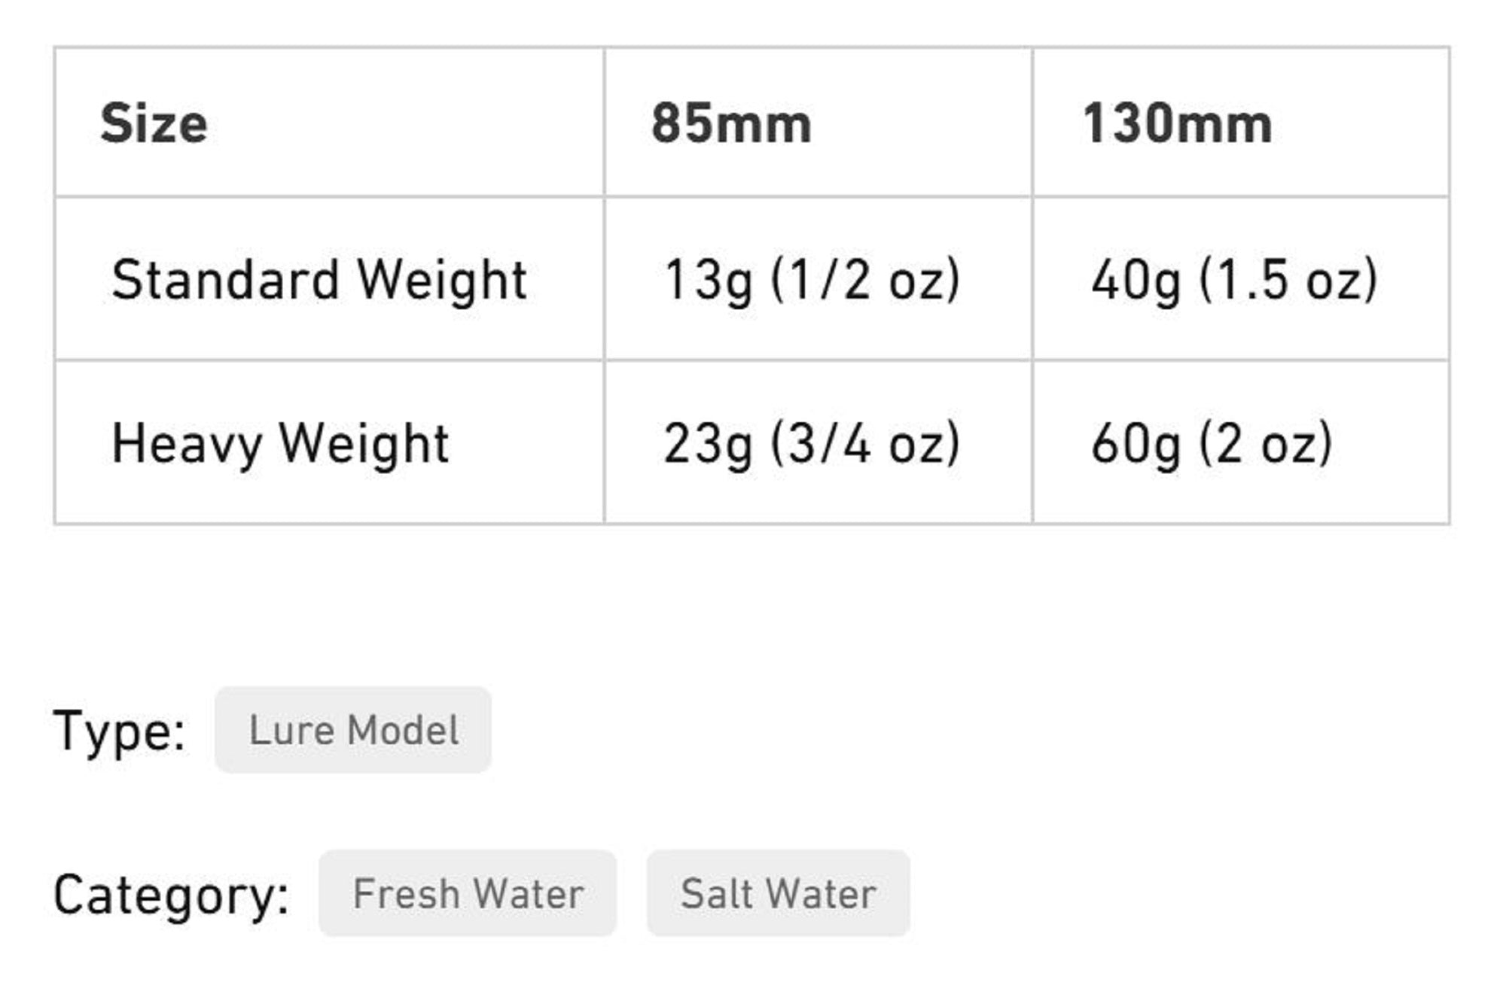Click the 40g value text
The width and height of the screenshot is (1506, 988).
(x=1136, y=281)
